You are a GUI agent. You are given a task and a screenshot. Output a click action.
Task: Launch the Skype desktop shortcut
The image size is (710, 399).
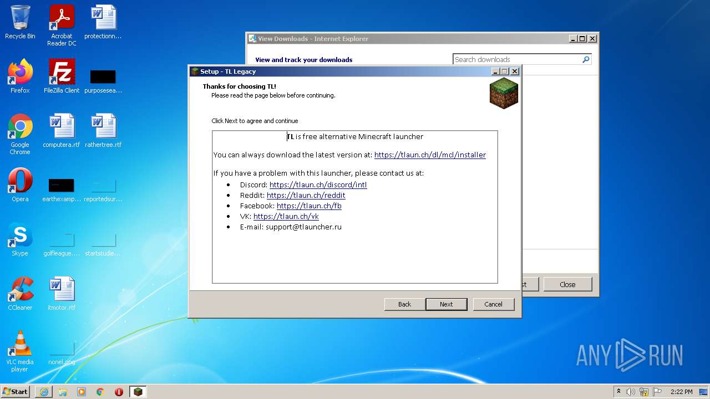20,239
